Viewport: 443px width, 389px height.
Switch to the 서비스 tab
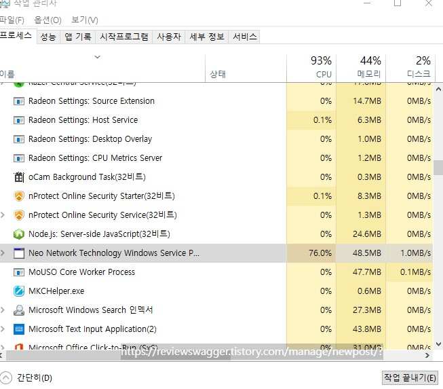244,37
